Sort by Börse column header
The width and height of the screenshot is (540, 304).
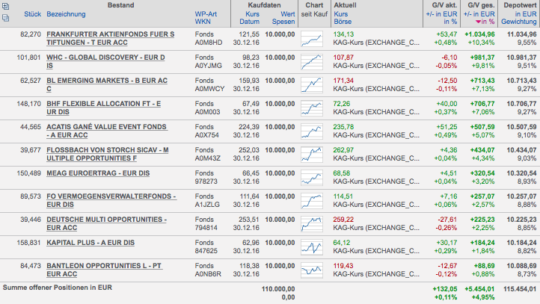point(343,22)
